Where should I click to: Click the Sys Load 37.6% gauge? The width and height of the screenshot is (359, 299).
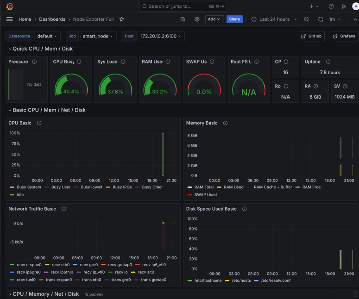point(115,85)
